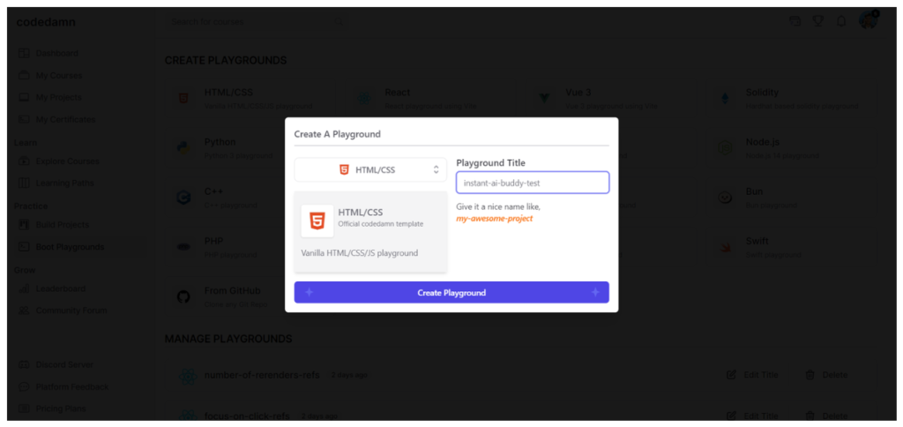903x427 pixels.
Task: Click the HTML5 logo in the template card
Action: 317,221
